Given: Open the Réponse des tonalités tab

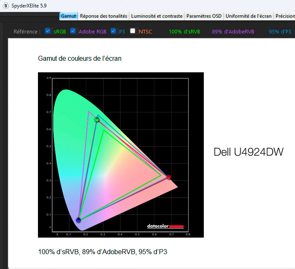Looking at the screenshot, I should pyautogui.click(x=104, y=16).
